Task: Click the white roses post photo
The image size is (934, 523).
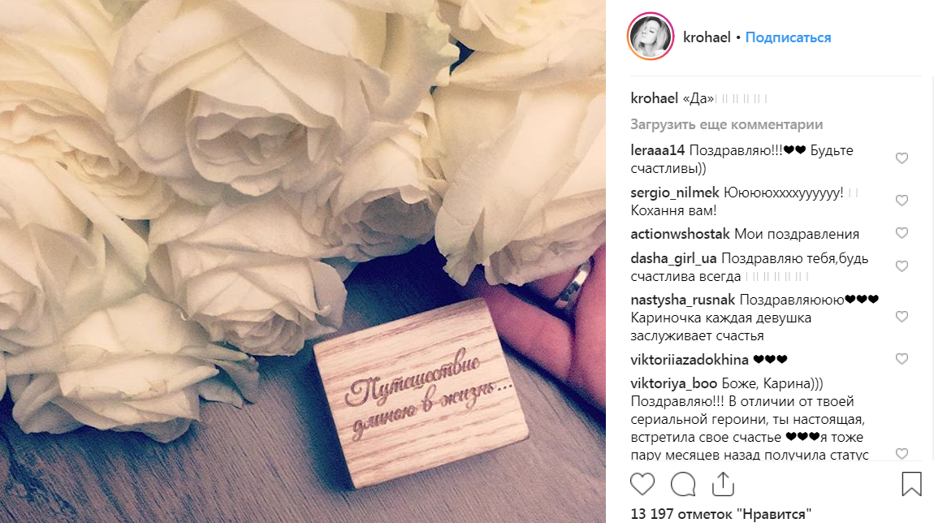Action: tap(303, 261)
